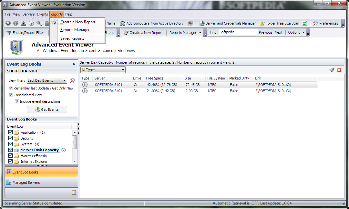Toggle Remember last Update checkbox
The image size is (349, 209).
tap(11, 88)
